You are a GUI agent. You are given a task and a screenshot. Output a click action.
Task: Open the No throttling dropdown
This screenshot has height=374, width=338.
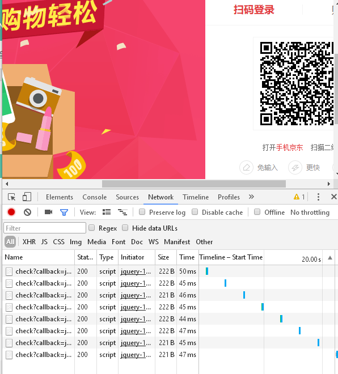(310, 212)
